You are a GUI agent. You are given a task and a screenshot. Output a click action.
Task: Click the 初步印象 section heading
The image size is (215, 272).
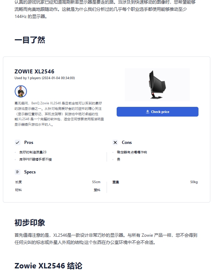pyautogui.click(x=30, y=223)
